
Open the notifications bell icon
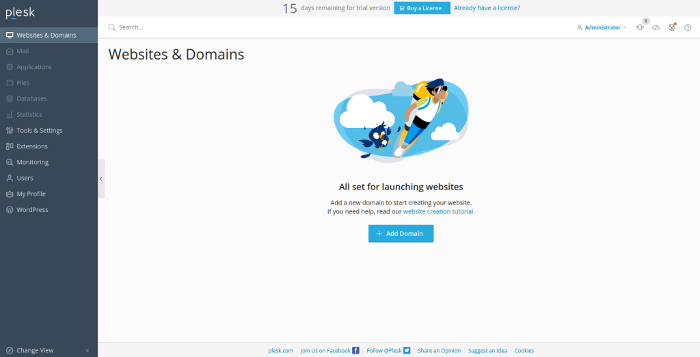click(640, 27)
